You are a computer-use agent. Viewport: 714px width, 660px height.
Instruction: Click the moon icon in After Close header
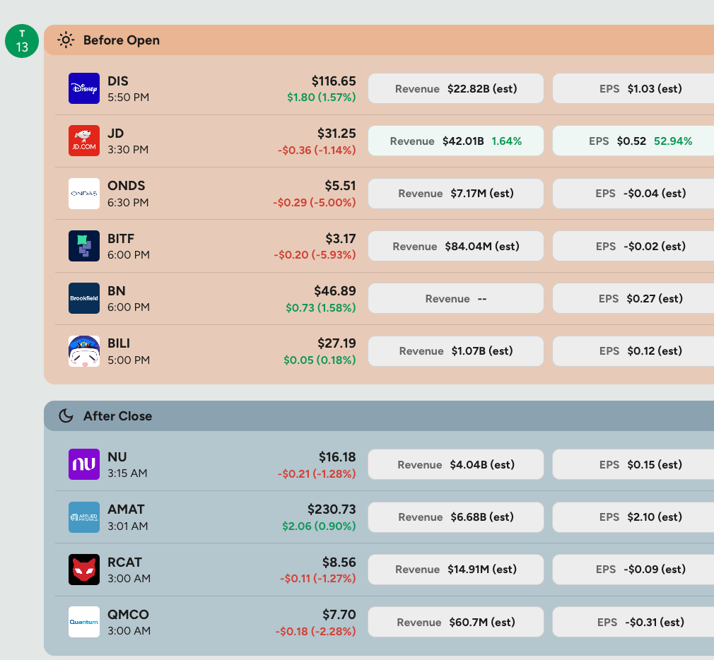tap(66, 416)
